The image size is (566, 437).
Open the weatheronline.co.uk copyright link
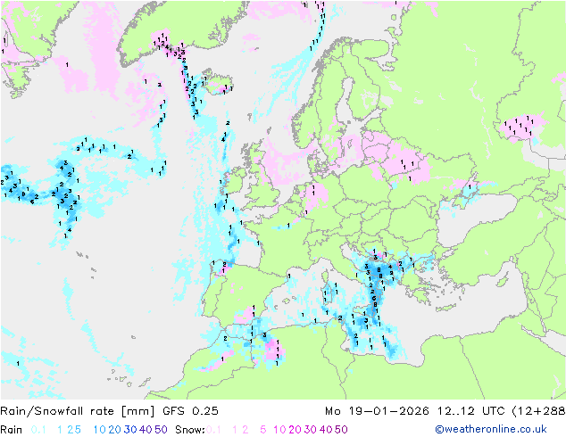tap(491, 429)
